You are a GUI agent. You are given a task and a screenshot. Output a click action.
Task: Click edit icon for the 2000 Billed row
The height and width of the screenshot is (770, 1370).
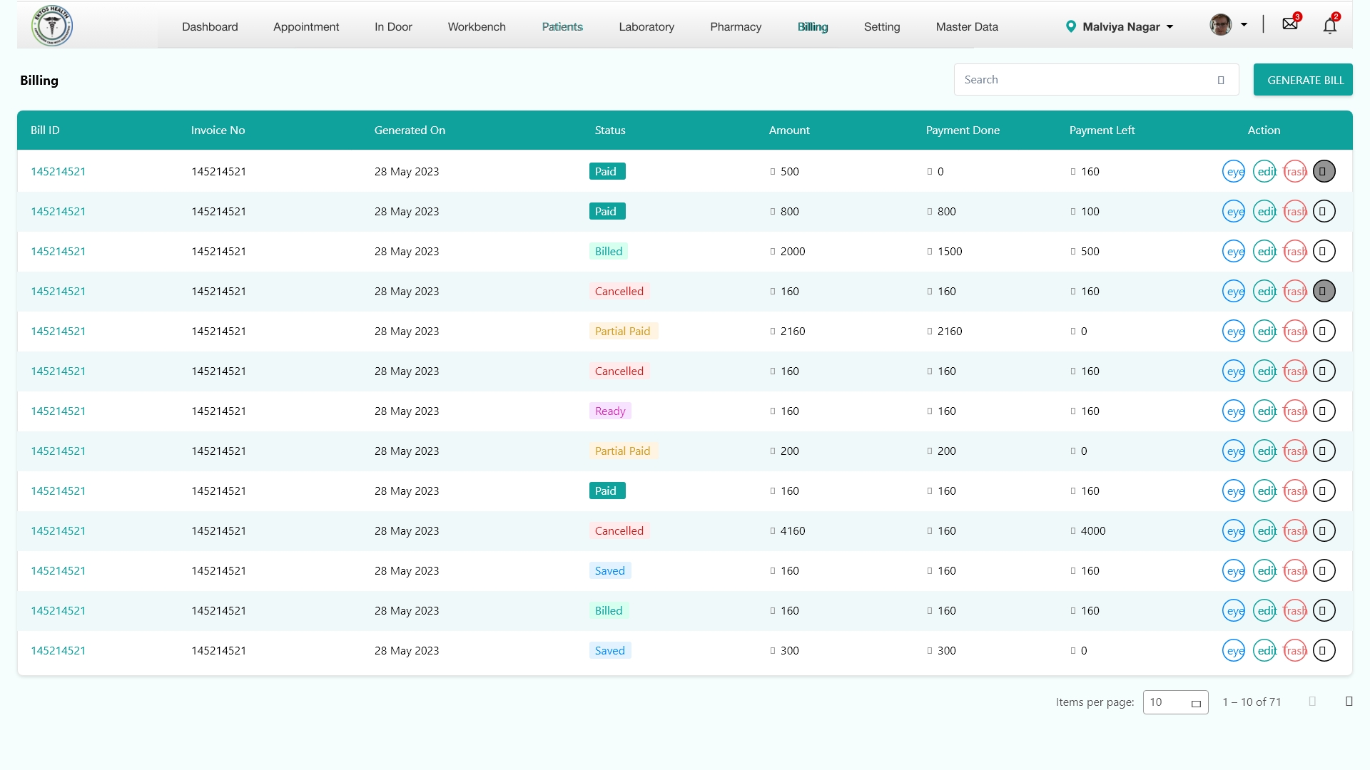coord(1265,252)
